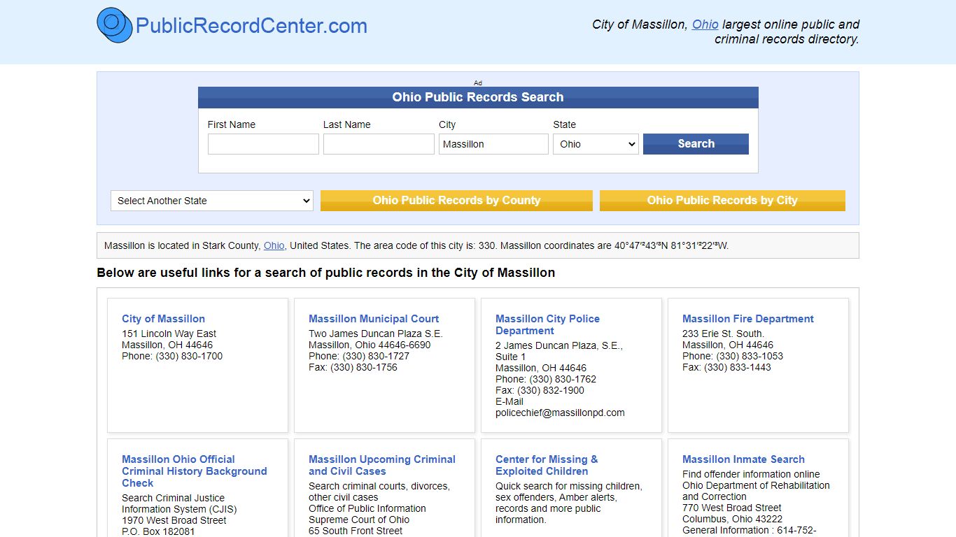956x537 pixels.
Task: Open the City of Massillon link
Action: pos(163,319)
